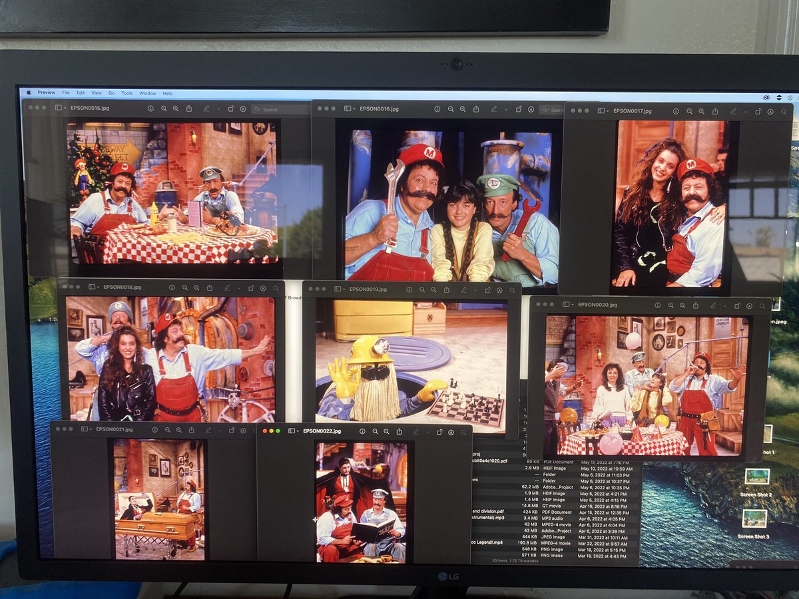This screenshot has height=599, width=799.
Task: Select the QT movie row in Finder
Action: (555, 506)
